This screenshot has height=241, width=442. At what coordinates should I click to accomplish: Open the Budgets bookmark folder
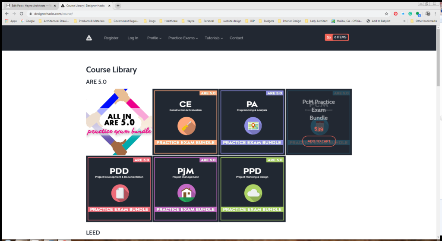266,21
